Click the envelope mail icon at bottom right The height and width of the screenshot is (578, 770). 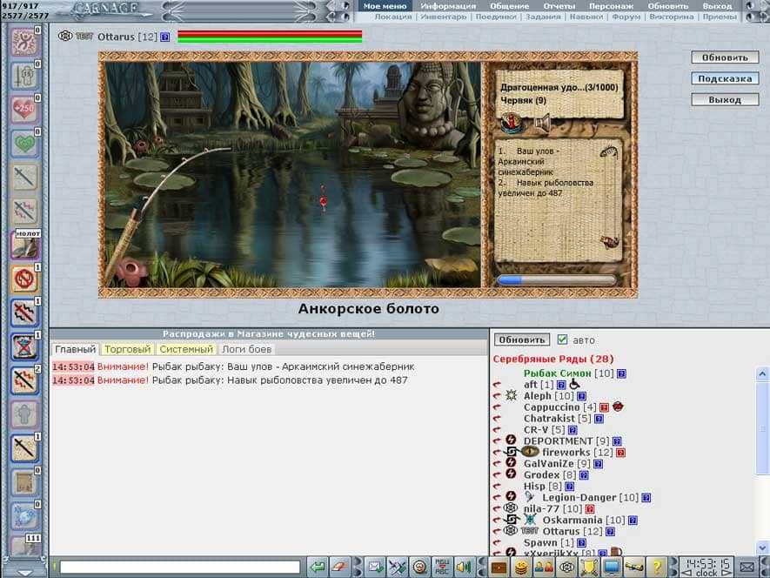coord(747,567)
